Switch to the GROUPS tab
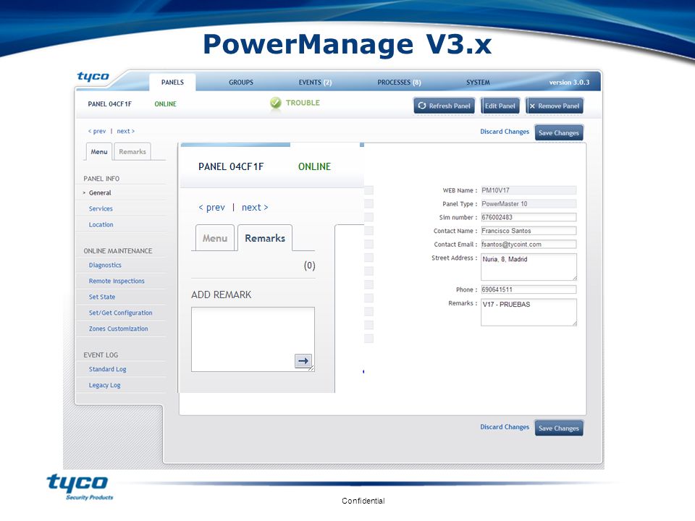 [241, 82]
